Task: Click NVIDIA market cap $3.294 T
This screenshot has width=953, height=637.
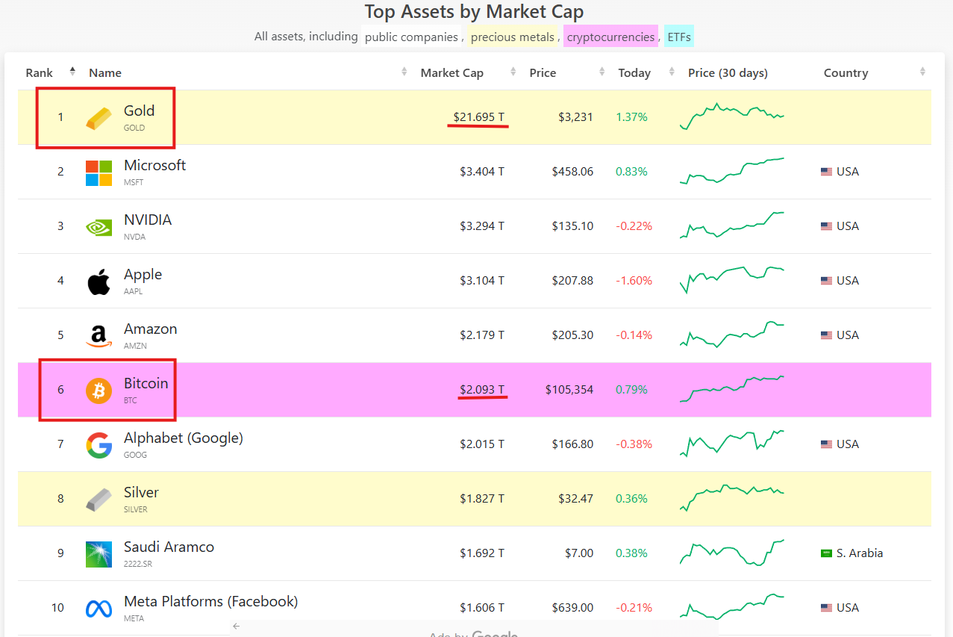Action: 482,226
